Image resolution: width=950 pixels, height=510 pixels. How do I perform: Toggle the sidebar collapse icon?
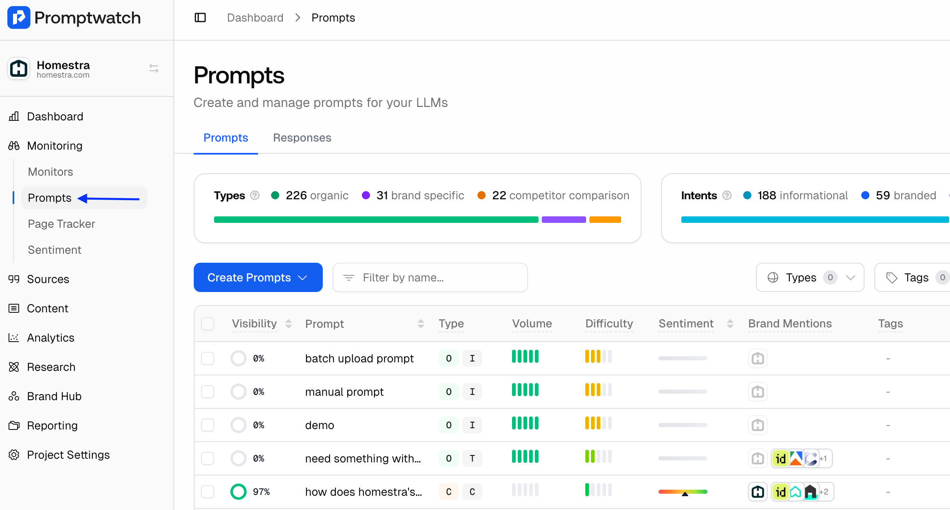point(200,17)
